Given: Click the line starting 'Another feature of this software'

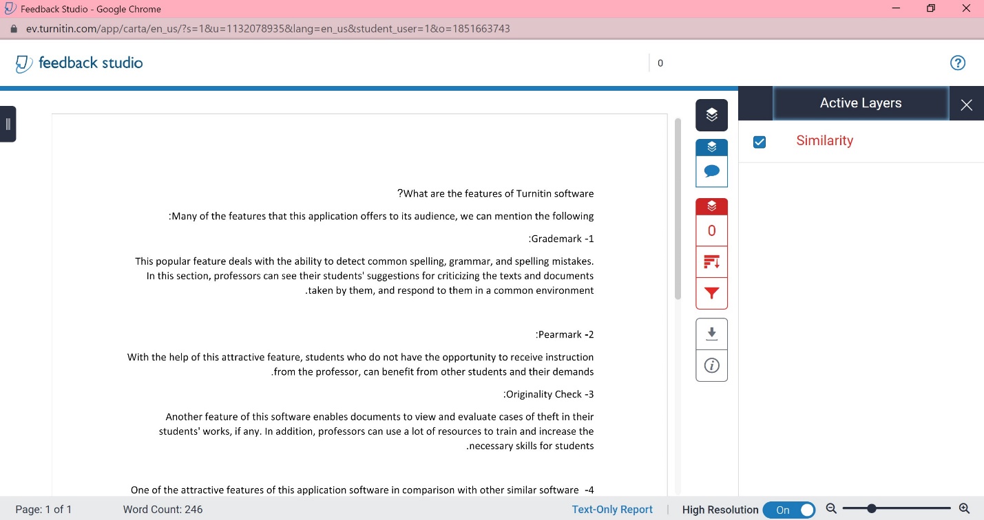Looking at the screenshot, I should tap(379, 417).
